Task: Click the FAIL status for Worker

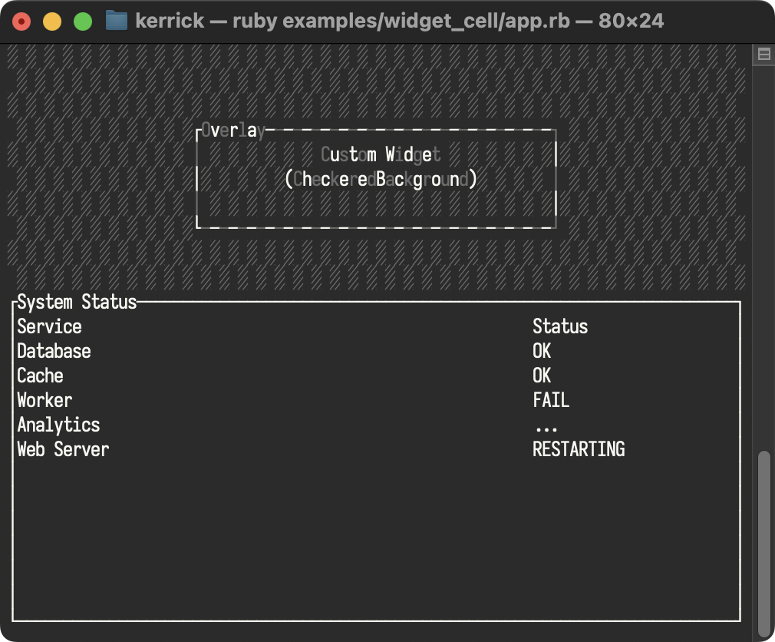Action: pos(551,400)
